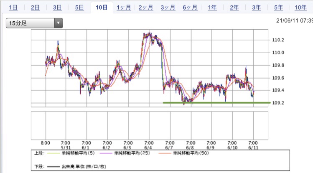Click the 8:00 time axis label
The image size is (313, 173).
[46, 143]
